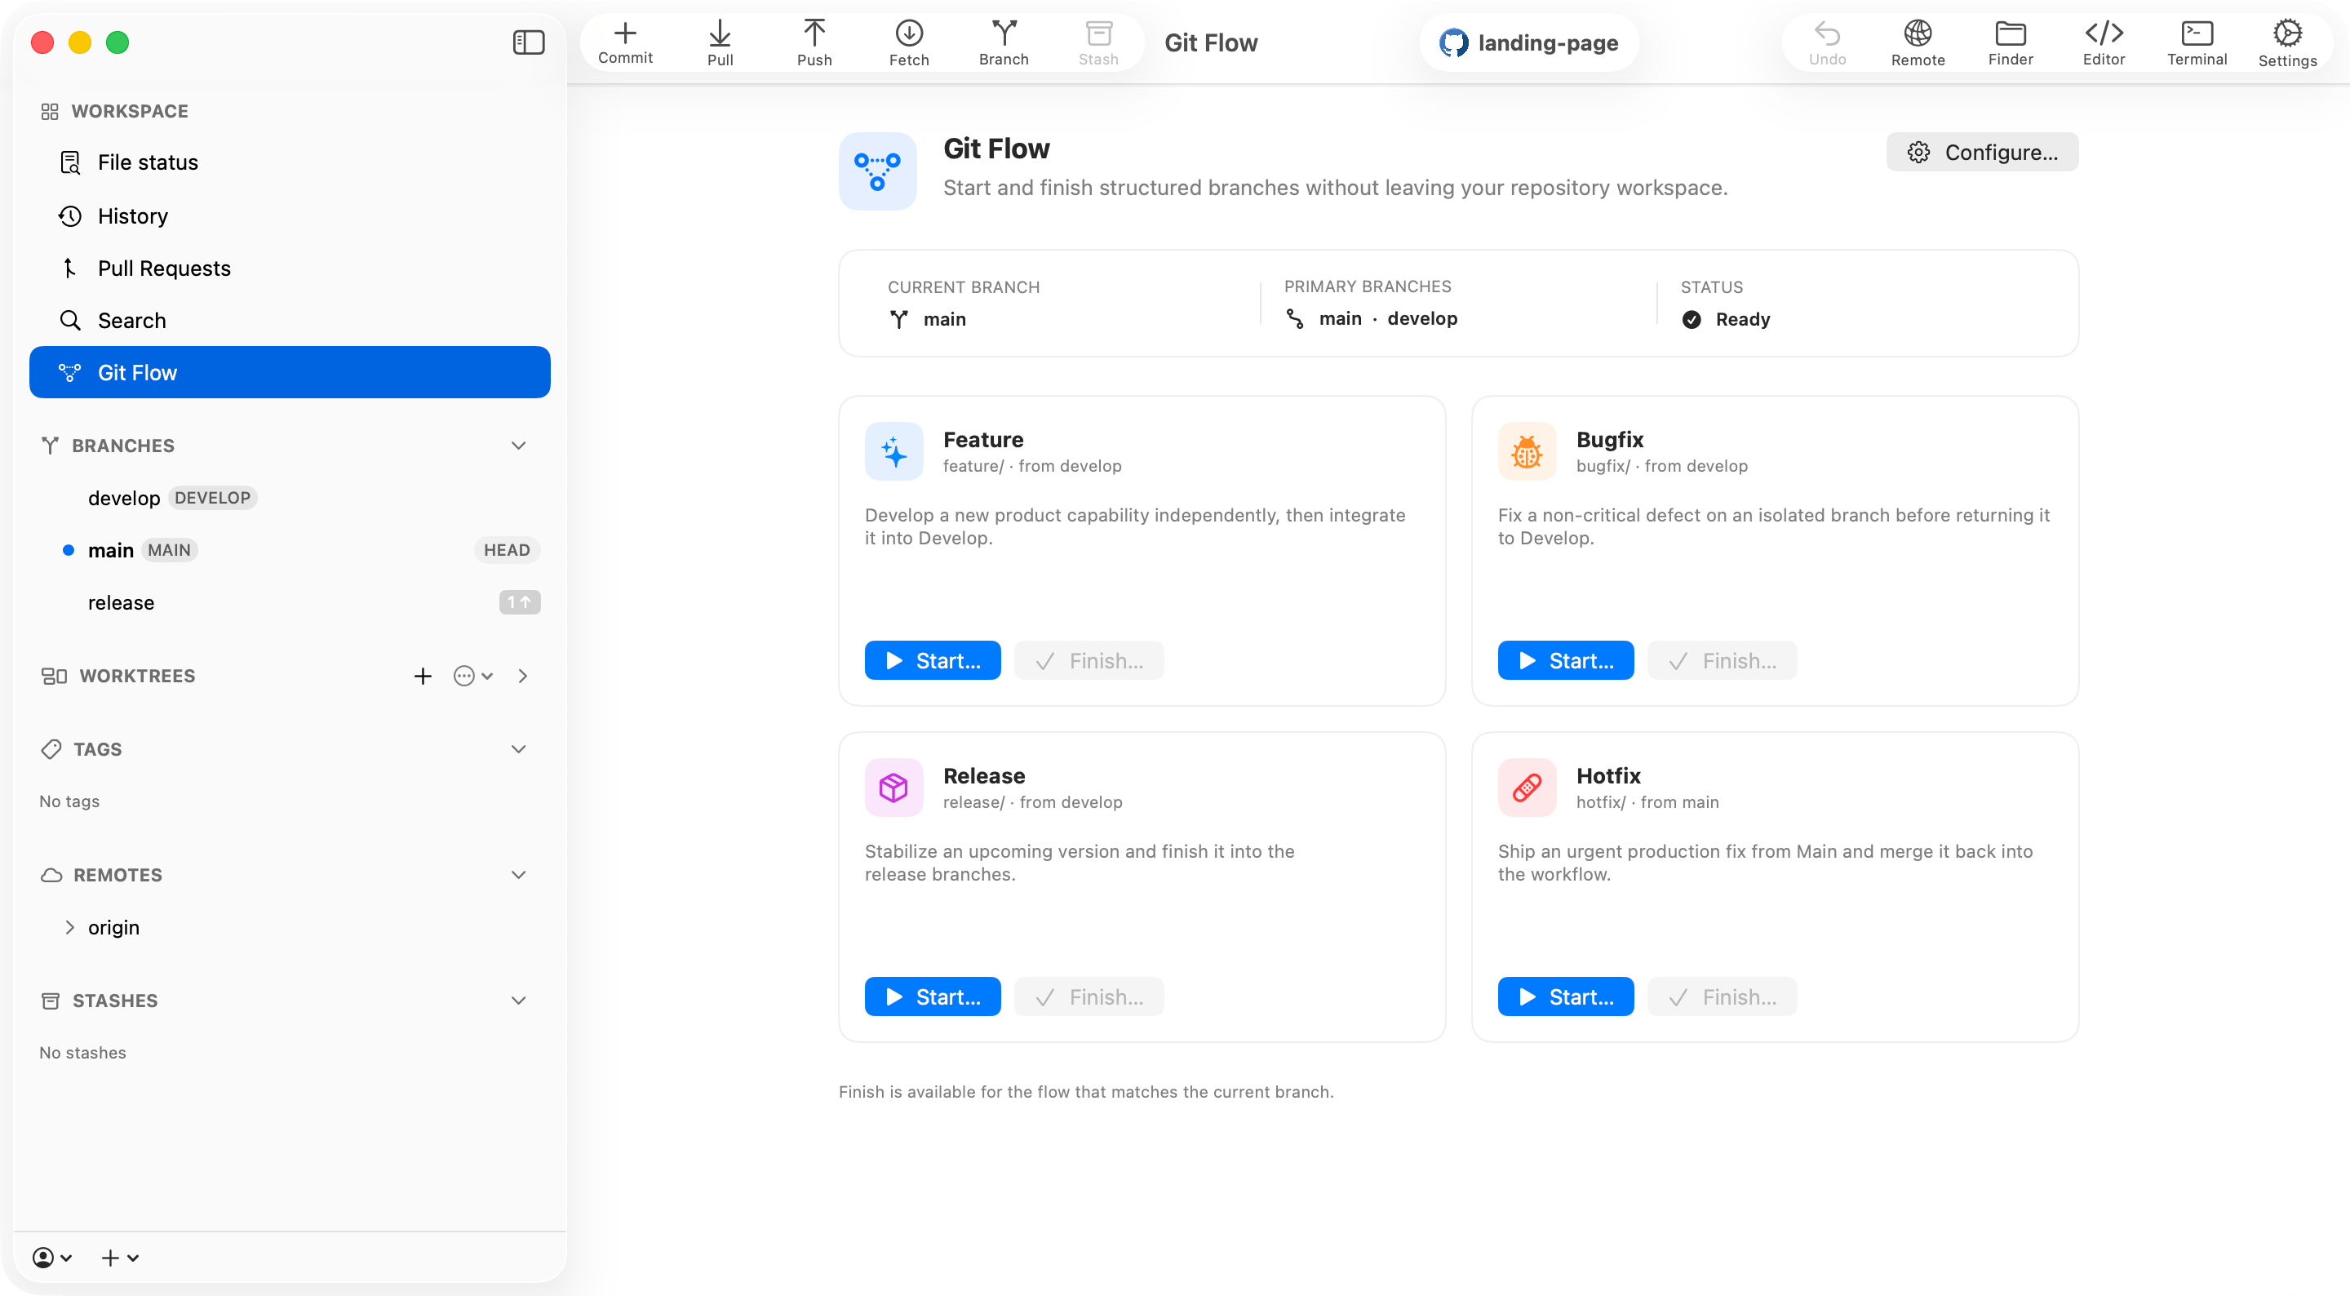2350x1296 pixels.
Task: Open the worktrees more-options dropdown
Action: (472, 676)
